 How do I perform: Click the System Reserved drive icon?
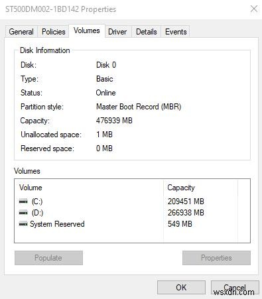23,224
